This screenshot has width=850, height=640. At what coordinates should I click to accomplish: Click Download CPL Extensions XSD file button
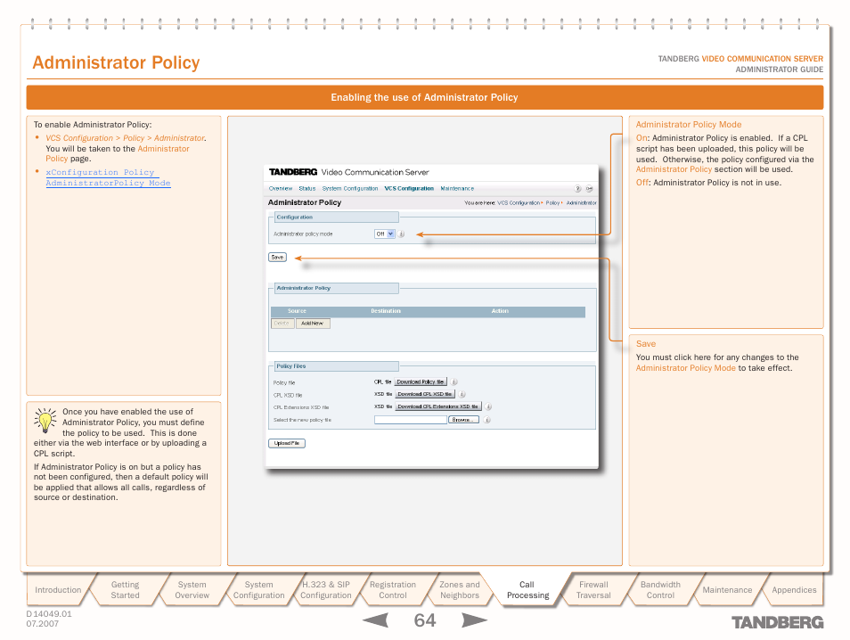click(438, 406)
